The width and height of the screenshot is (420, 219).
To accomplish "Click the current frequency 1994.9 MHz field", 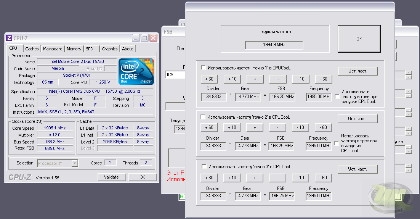I will [274, 45].
